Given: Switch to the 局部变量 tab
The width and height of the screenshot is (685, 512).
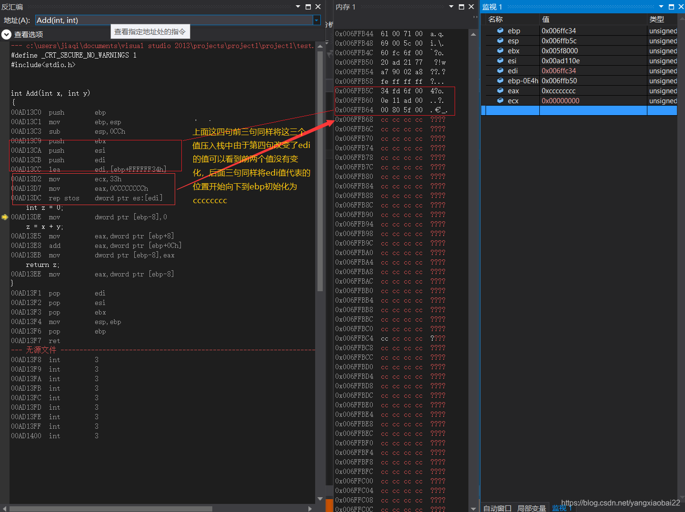Looking at the screenshot, I should point(531,508).
